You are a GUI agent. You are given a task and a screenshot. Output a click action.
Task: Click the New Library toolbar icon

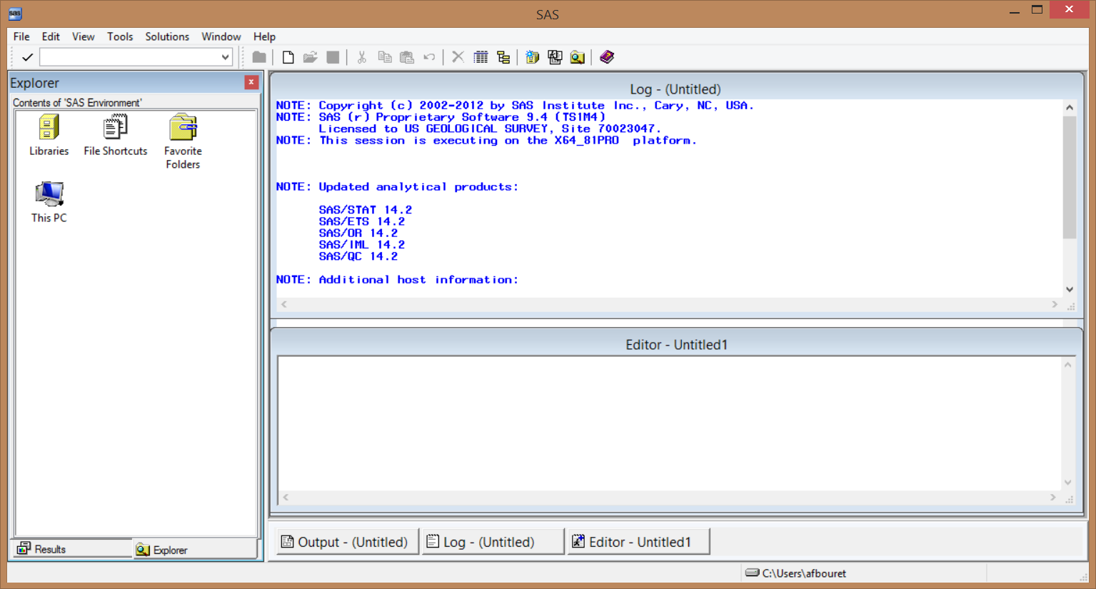(x=532, y=57)
